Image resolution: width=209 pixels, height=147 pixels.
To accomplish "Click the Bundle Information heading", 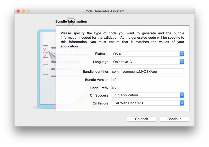I will [71, 22].
